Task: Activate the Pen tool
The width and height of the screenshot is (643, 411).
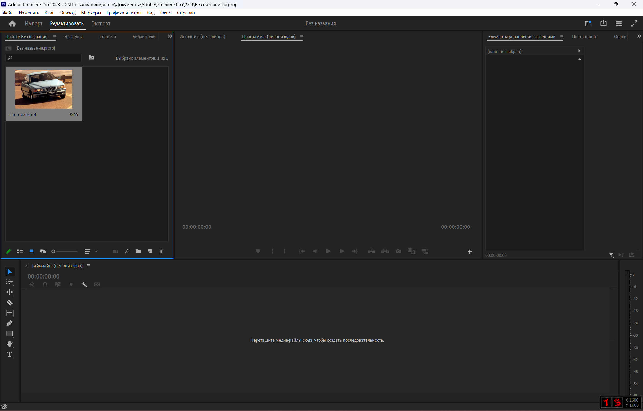Action: pyautogui.click(x=10, y=323)
